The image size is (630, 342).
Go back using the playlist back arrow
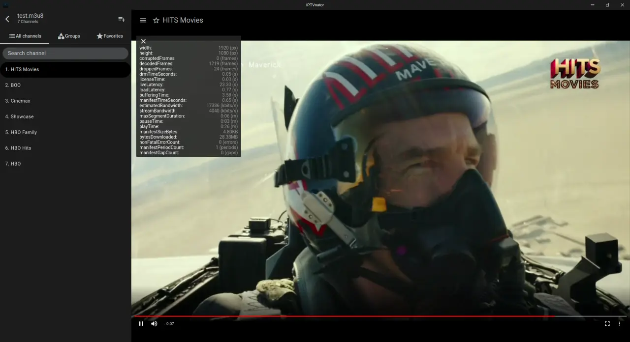point(7,19)
